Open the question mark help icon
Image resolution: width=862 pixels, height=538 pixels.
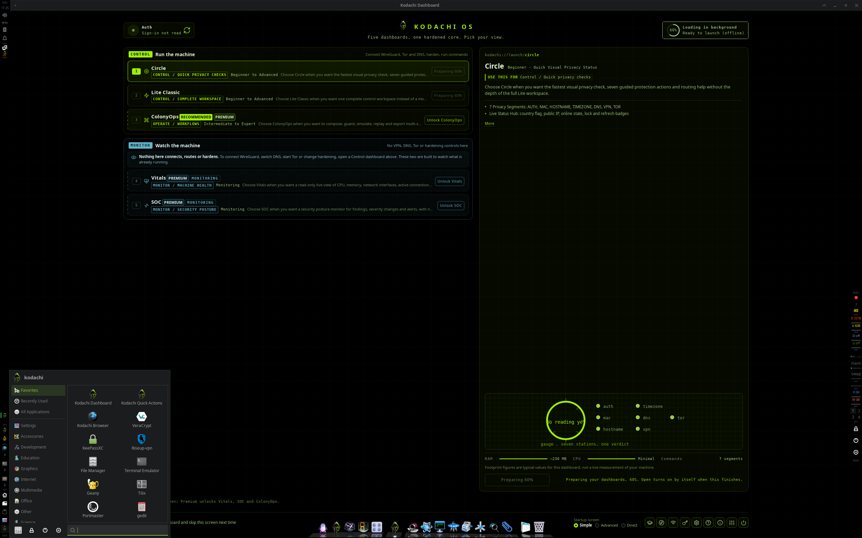708,523
